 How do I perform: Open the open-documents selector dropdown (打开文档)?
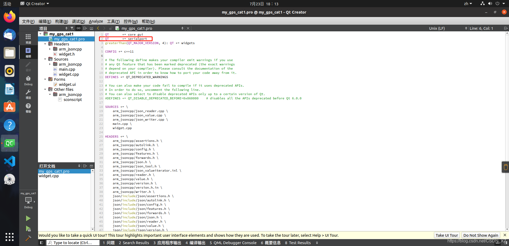pos(60,166)
